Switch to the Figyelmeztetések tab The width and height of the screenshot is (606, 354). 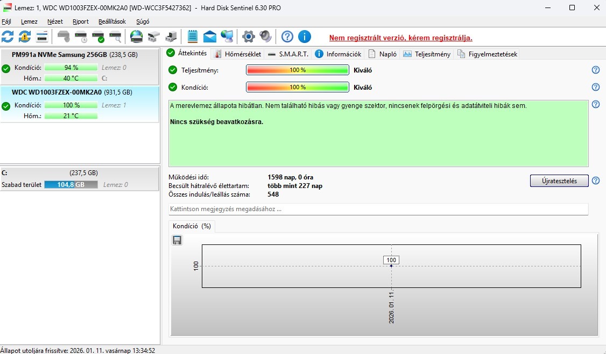[x=488, y=54]
